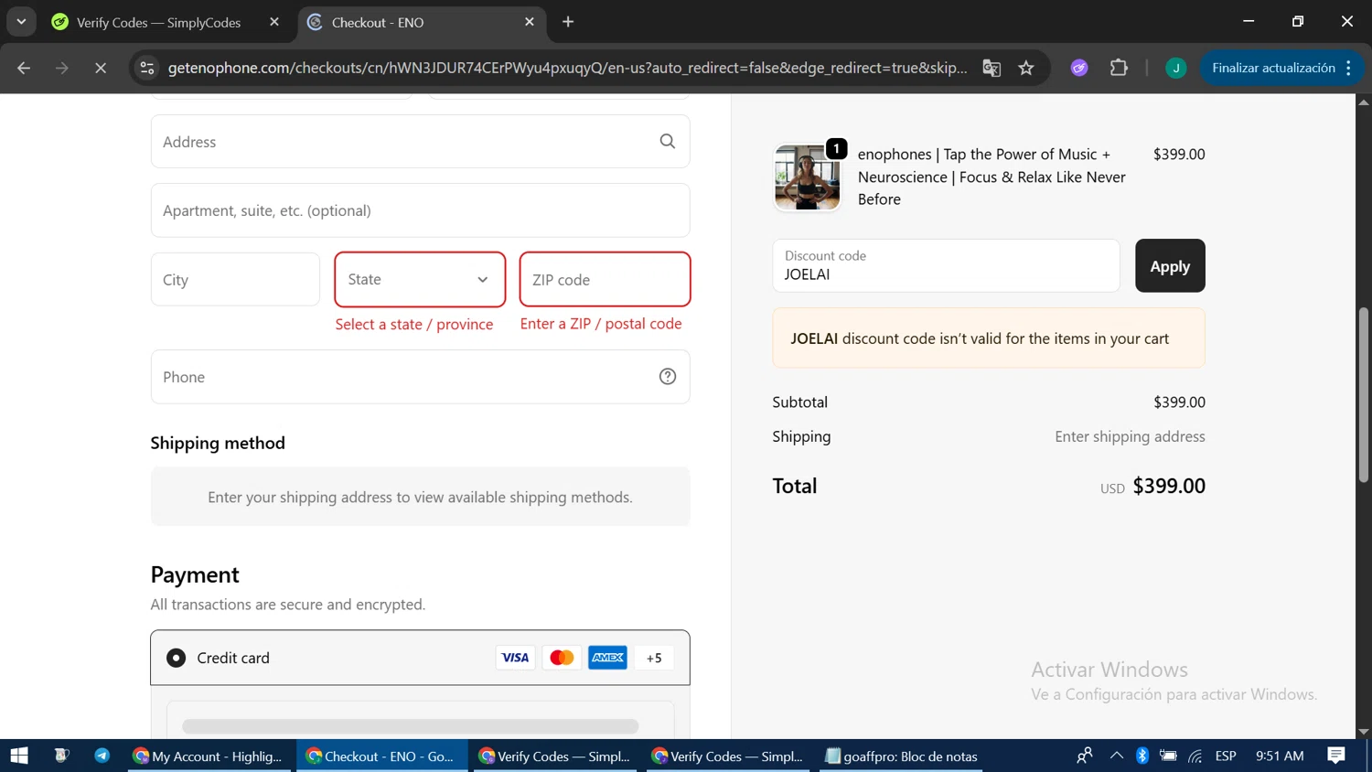Show the +5 more payment cards badge
The image size is (1372, 772).
coord(654,658)
